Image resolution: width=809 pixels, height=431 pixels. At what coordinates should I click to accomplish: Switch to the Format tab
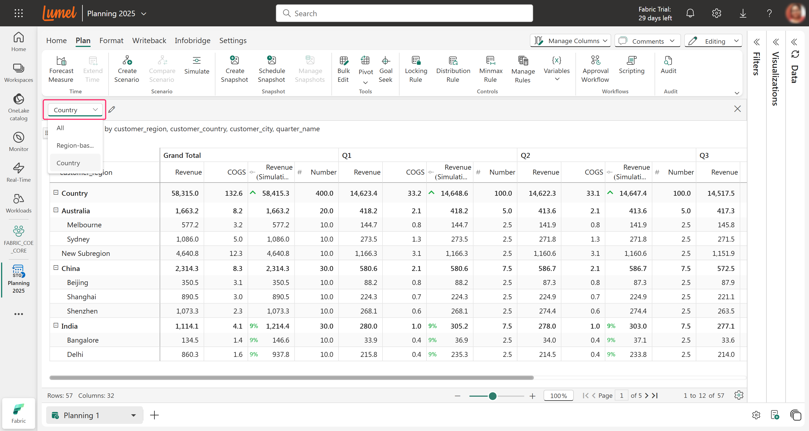(x=111, y=40)
